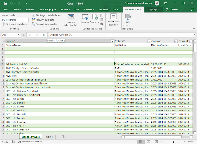Click Inserisci filtro dei dati
The height and width of the screenshot is (144, 197).
71,20
